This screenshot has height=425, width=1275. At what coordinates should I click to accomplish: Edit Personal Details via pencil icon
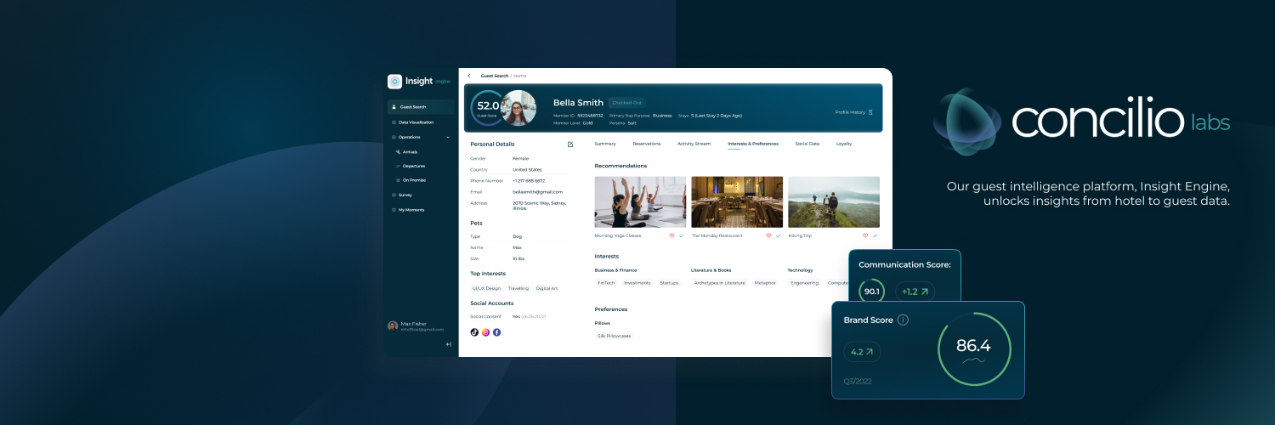(570, 144)
